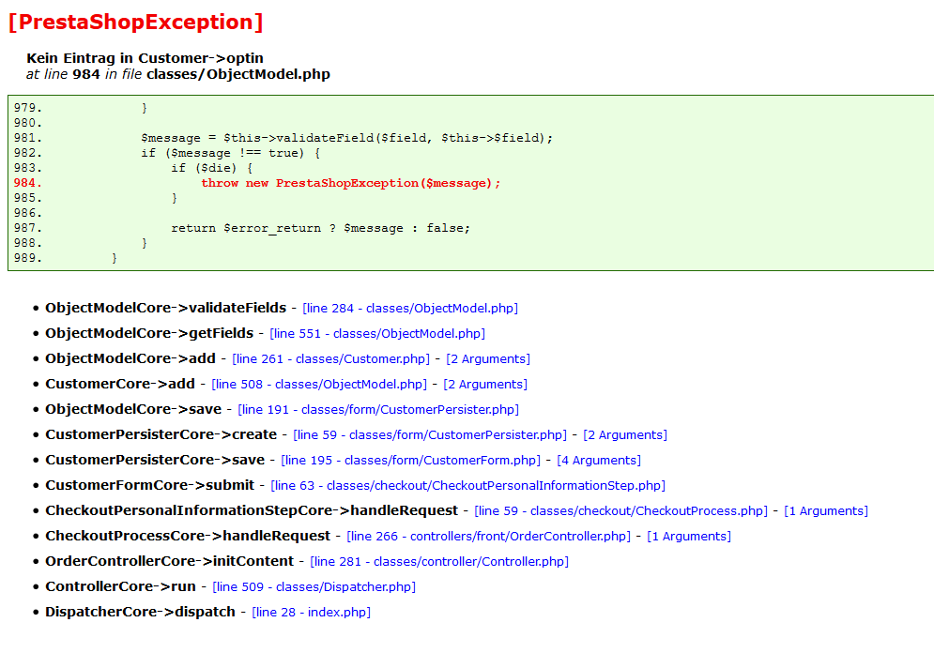Screen dimensions: 934x653
Task: Click the 'OrderControllerCore->initContent' trace entry
Action: coord(169,561)
